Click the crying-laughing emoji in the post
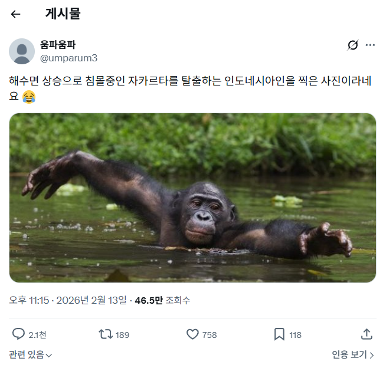Image resolution: width=386 pixels, height=368 pixels. 29,96
